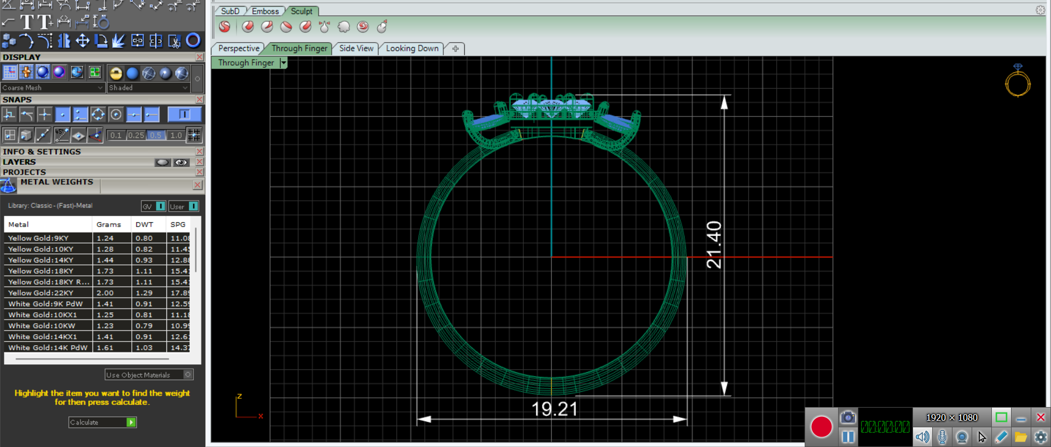Select the Text tool (large T)
The height and width of the screenshot is (447, 1051).
click(x=26, y=22)
